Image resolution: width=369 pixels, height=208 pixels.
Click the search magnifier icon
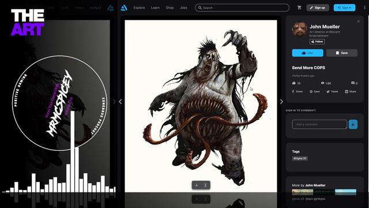200,8
